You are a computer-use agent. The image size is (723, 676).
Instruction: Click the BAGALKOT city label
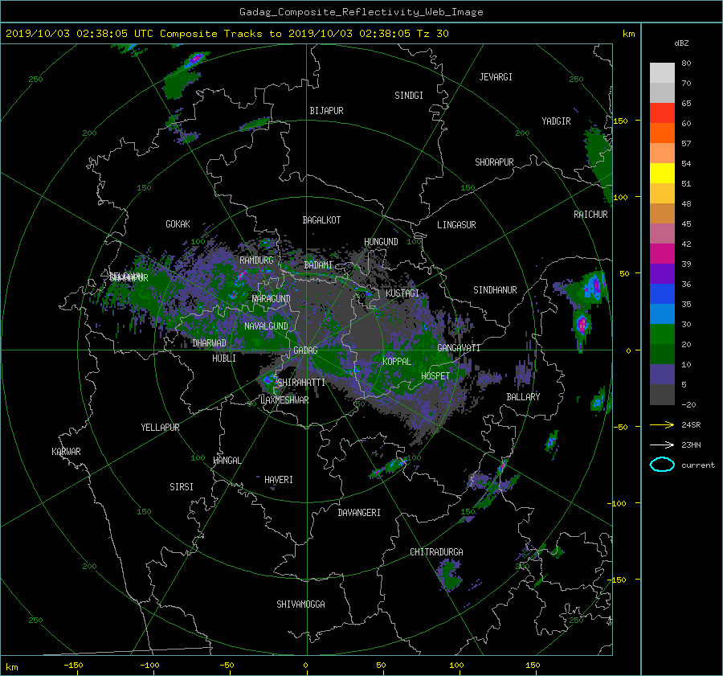pyautogui.click(x=321, y=220)
